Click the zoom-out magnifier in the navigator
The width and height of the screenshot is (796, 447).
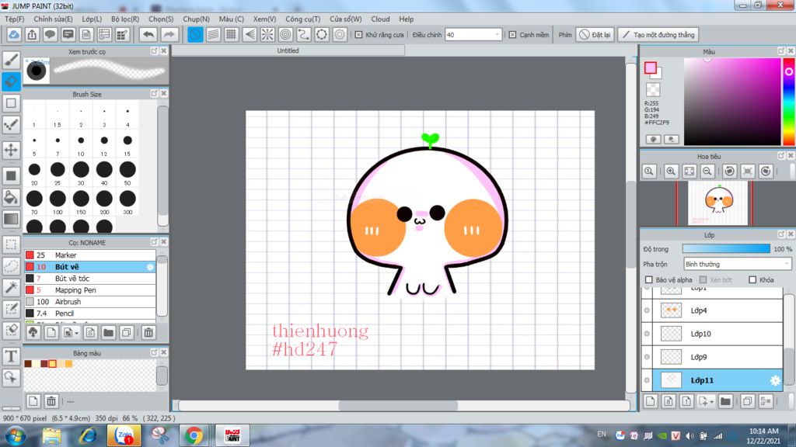(x=707, y=172)
